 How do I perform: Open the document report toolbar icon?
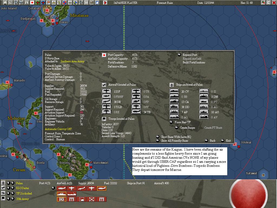[x=11, y=2]
